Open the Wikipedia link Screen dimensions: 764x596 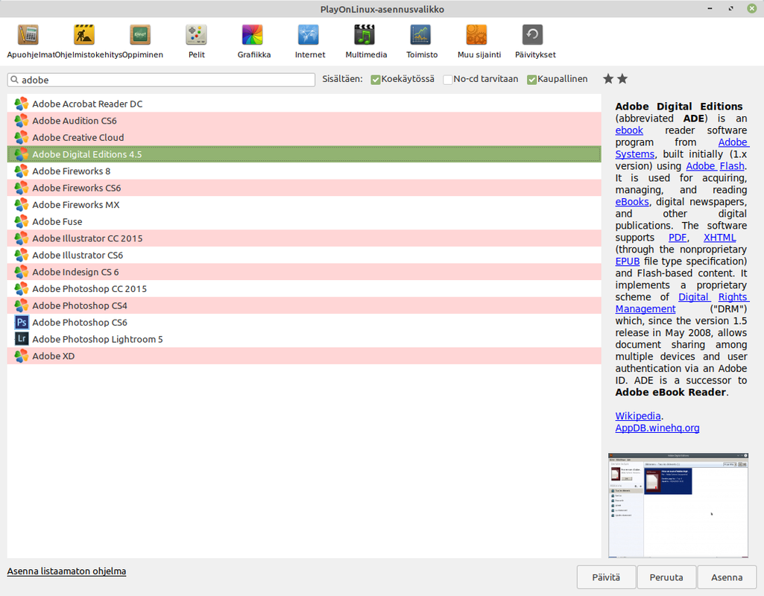638,416
